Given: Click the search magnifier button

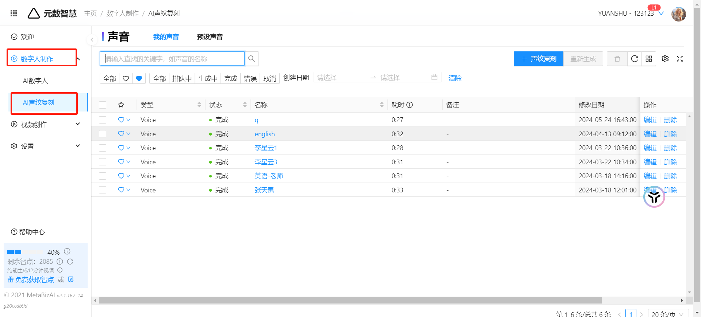Looking at the screenshot, I should [252, 59].
